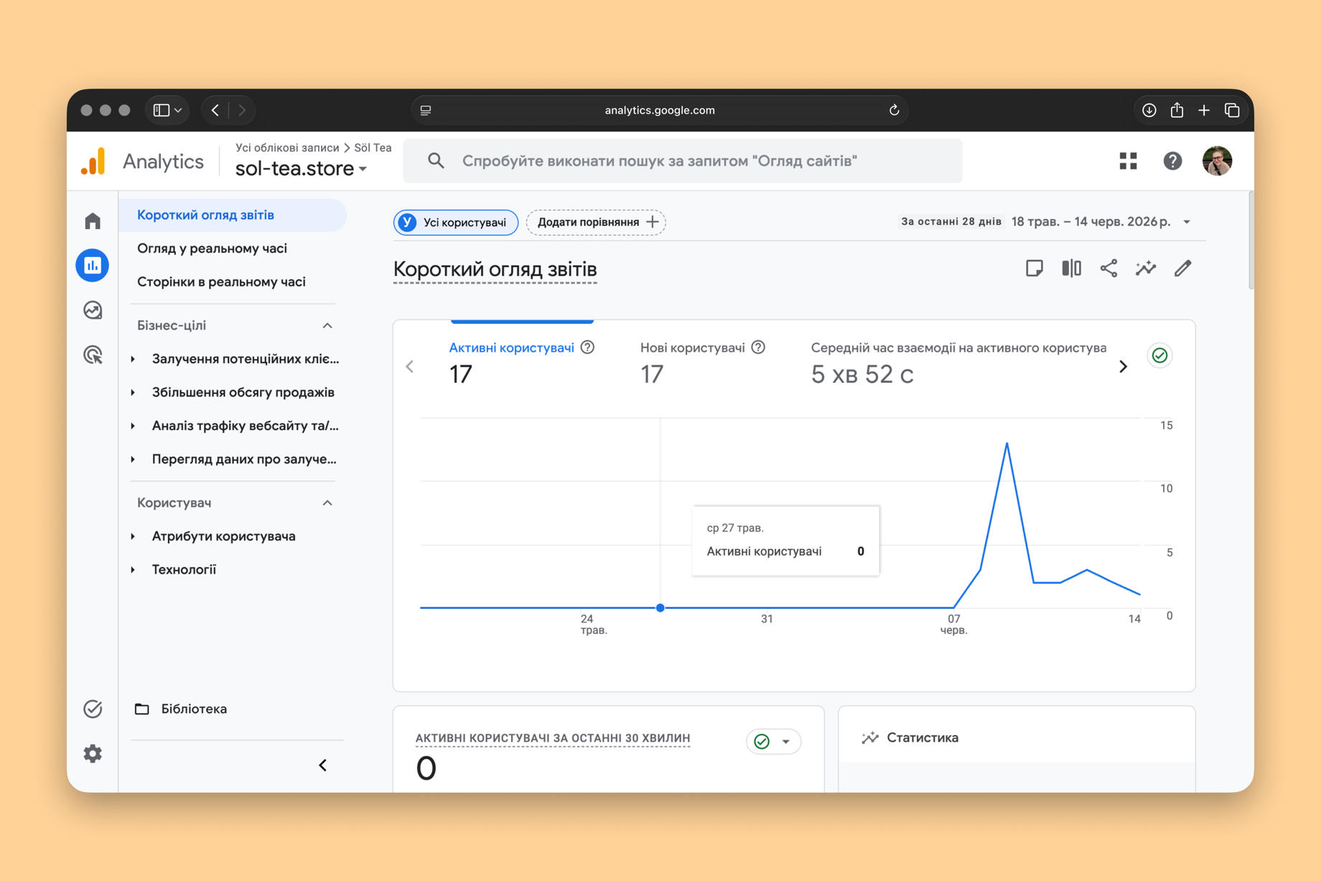Open browser downloads icon
This screenshot has width=1321, height=881.
pyautogui.click(x=1149, y=110)
